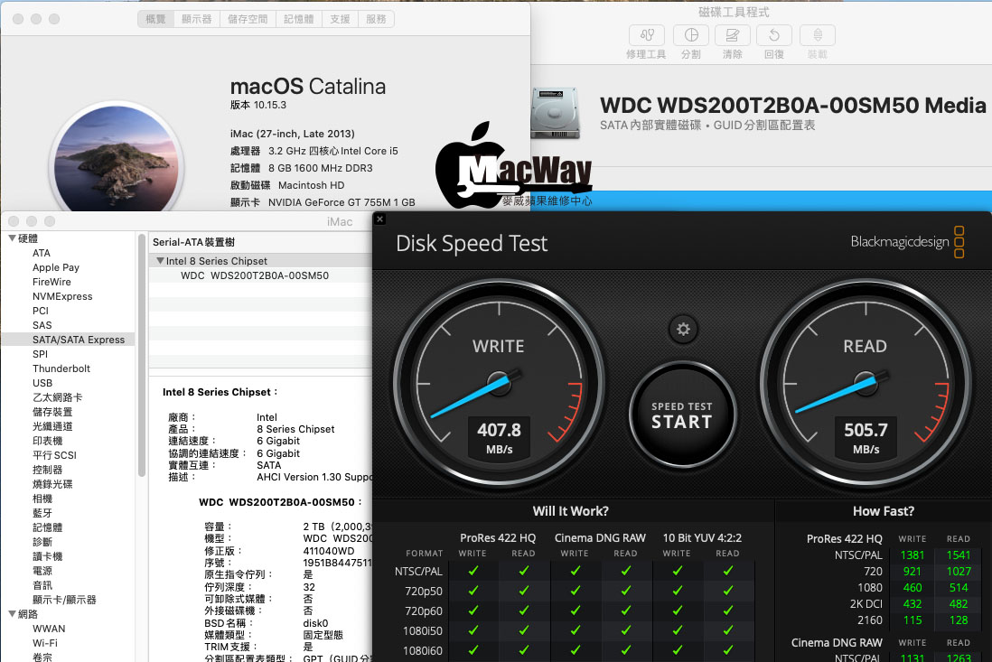
Task: Select 記憶體 in the hardware sidebar
Action: (x=48, y=527)
